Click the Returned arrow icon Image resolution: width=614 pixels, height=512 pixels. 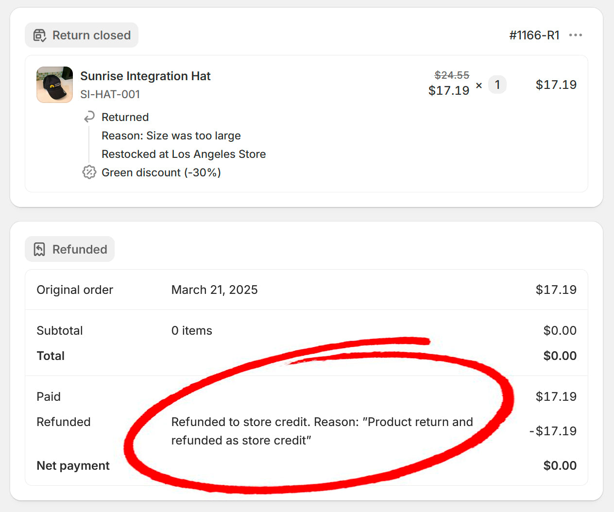[89, 117]
